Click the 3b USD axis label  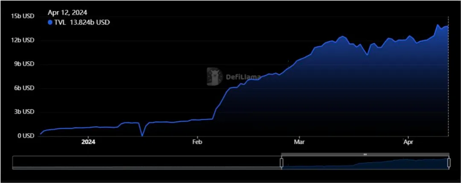pos(24,112)
